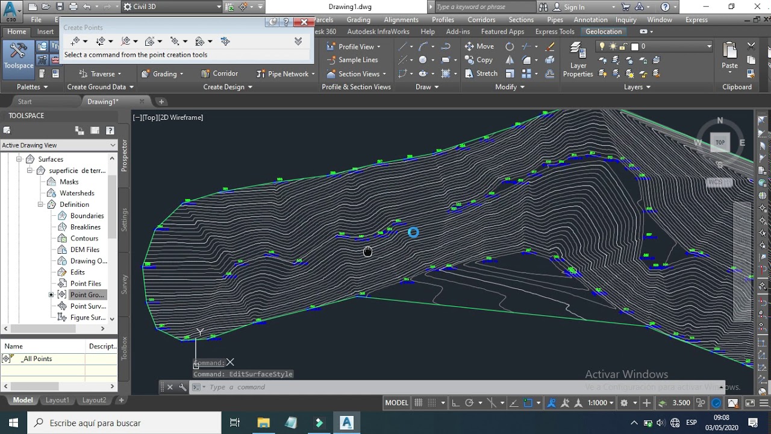Switch to the Home ribbon tab
This screenshot has width=771, height=434.
16,31
